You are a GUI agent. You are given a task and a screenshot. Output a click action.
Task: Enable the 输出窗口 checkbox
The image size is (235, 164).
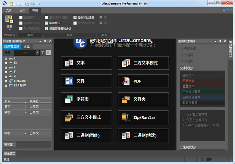(x=47, y=23)
